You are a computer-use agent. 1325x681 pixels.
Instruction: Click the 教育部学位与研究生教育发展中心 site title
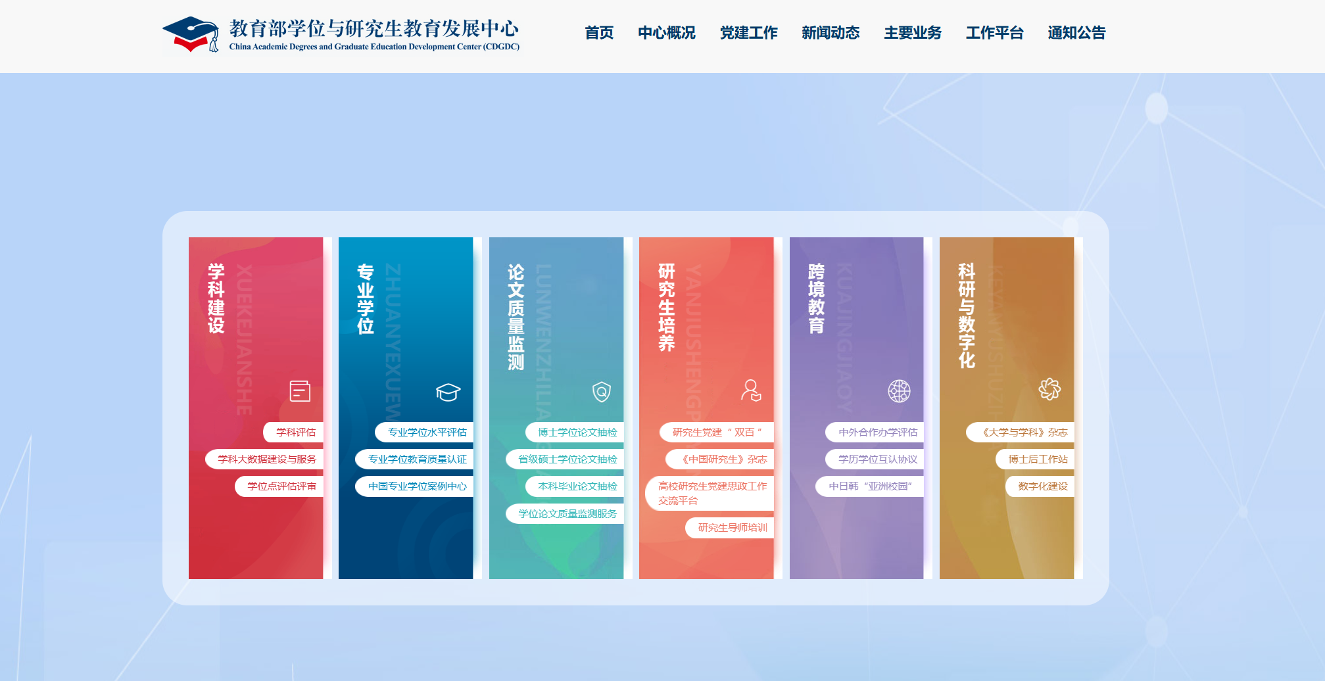point(374,29)
